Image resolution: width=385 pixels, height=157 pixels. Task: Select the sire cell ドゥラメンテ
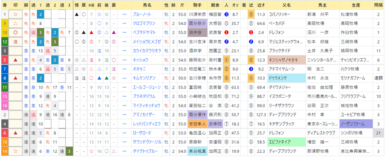click(287, 78)
